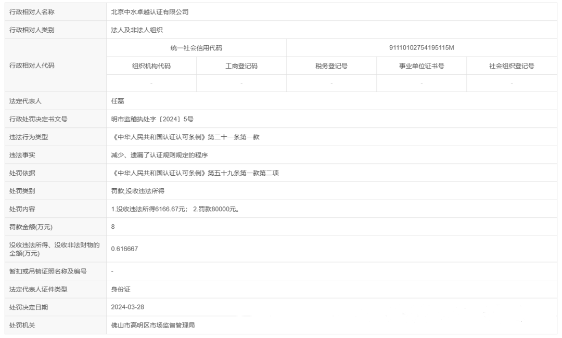The image size is (562, 338).
Task: Click the label 处罚决定日期
Action: (x=29, y=307)
